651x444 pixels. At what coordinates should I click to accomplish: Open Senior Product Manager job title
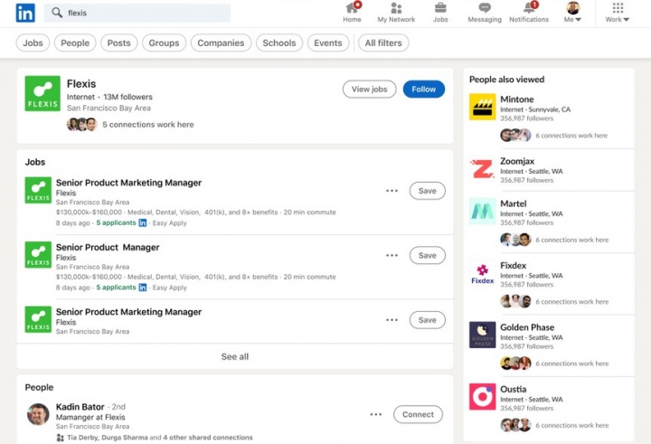(x=108, y=248)
